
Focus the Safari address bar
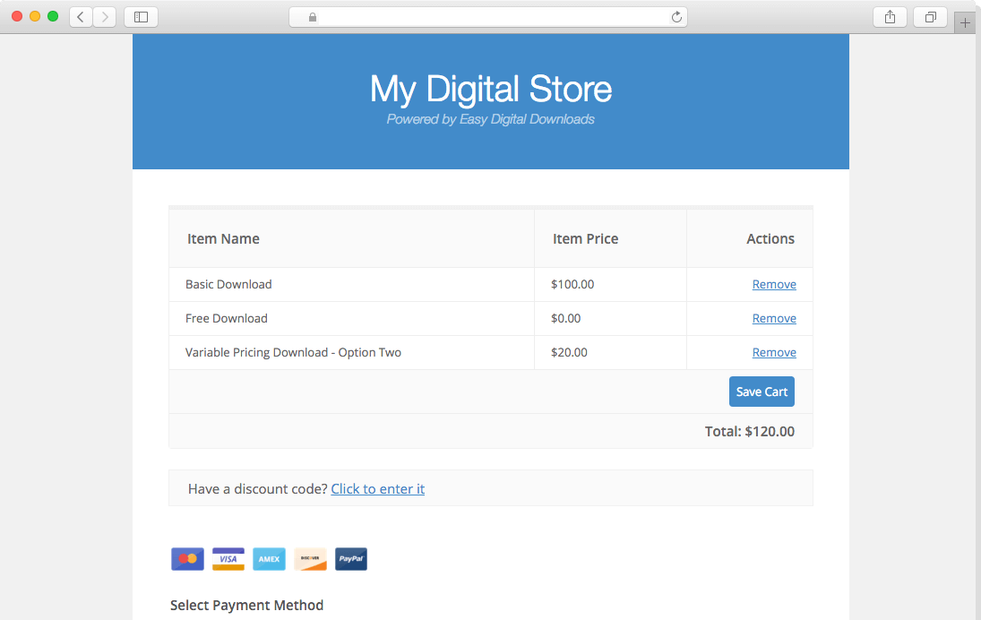(488, 17)
